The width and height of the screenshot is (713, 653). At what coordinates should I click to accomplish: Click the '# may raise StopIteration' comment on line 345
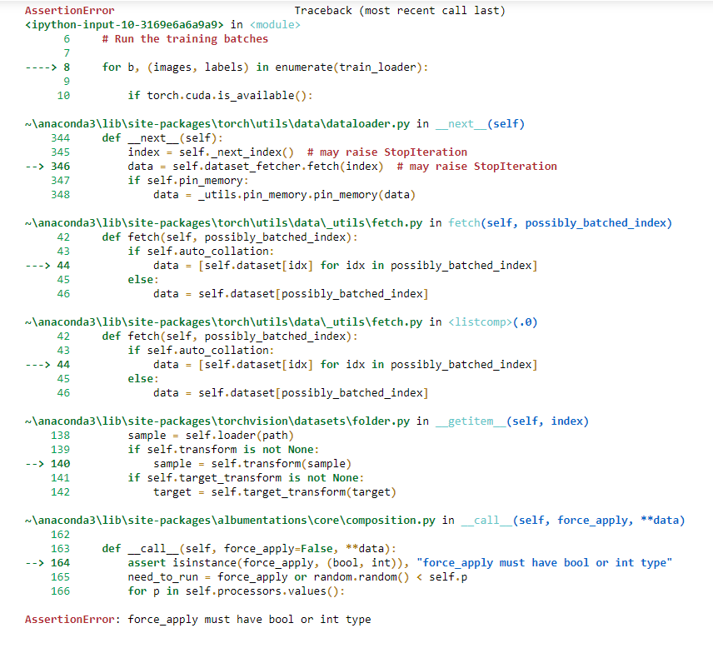coord(386,152)
